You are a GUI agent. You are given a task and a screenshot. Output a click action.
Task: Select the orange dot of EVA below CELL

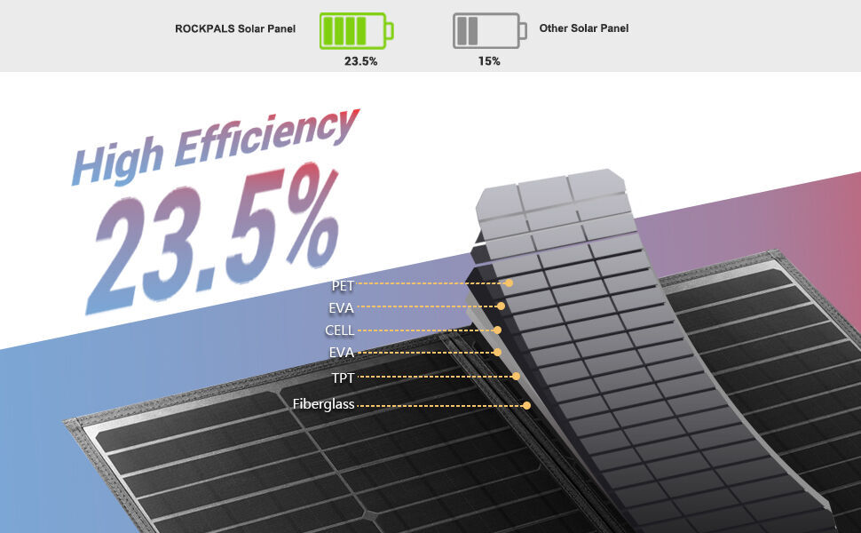tap(498, 353)
